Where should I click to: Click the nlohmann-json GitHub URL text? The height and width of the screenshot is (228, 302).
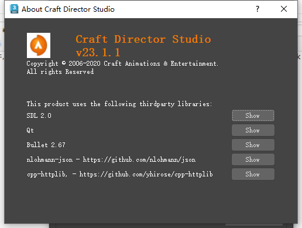coord(139,159)
